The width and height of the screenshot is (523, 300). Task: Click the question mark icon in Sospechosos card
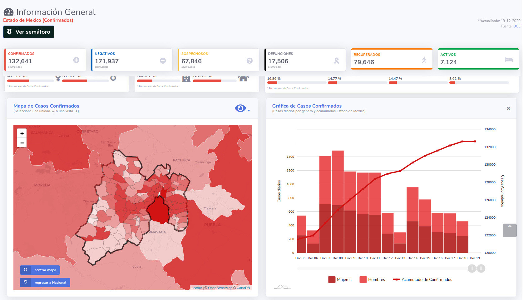pyautogui.click(x=249, y=60)
